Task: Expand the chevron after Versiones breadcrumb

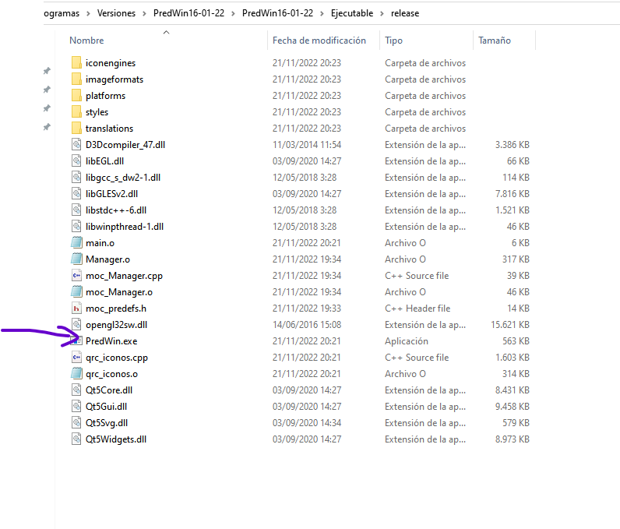Action: coord(144,13)
